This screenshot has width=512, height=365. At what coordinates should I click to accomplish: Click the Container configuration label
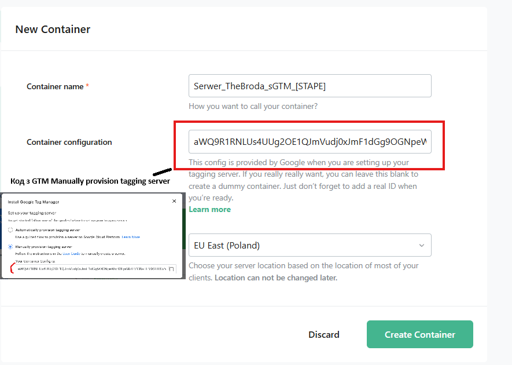pyautogui.click(x=69, y=143)
